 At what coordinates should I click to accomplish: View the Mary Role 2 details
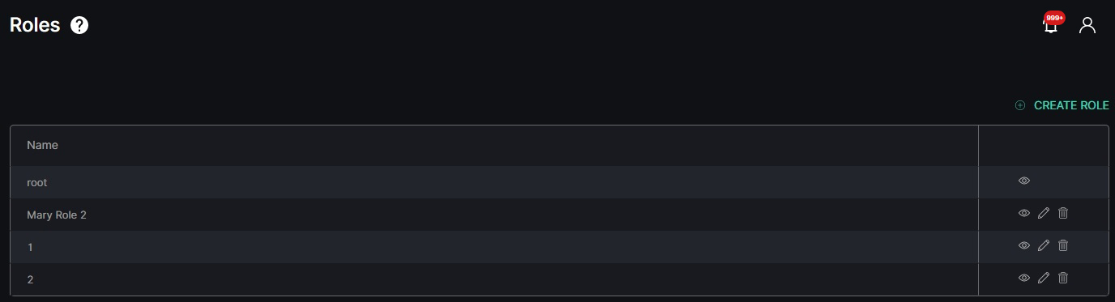click(1024, 213)
